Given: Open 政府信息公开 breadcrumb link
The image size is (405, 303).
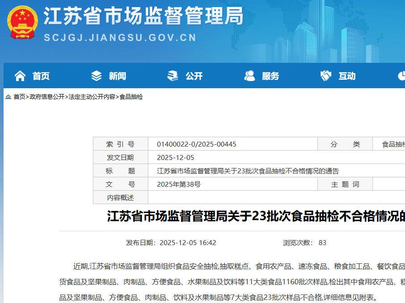Looking at the screenshot, I should [x=47, y=97].
